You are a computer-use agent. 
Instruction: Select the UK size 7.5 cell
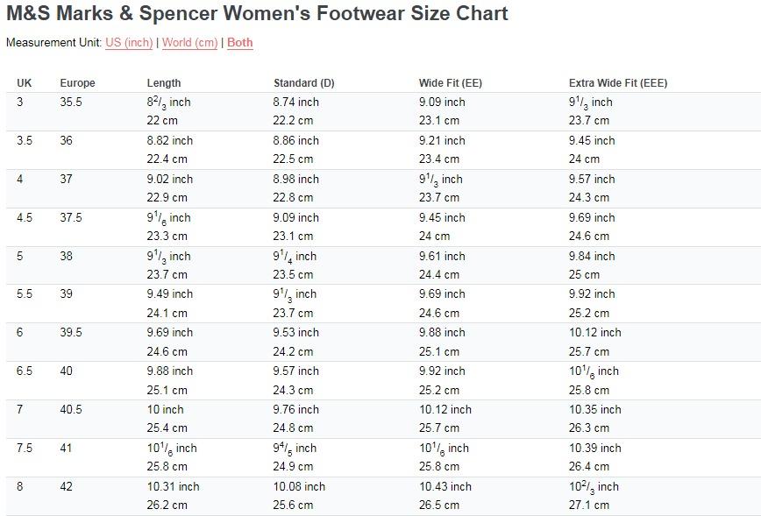point(25,448)
